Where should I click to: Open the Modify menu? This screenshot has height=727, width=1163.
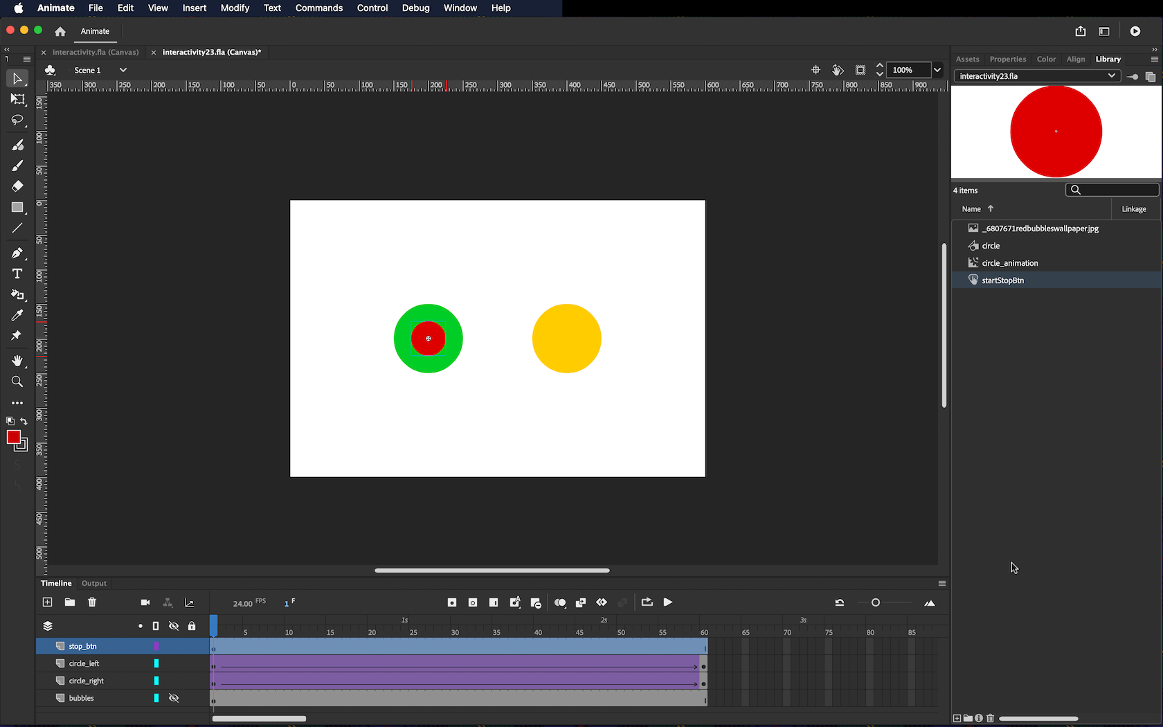235,8
